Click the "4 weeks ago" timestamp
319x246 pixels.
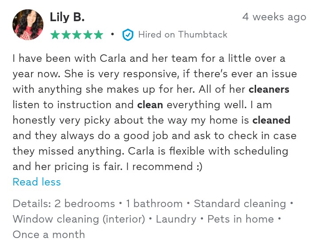pyautogui.click(x=274, y=17)
